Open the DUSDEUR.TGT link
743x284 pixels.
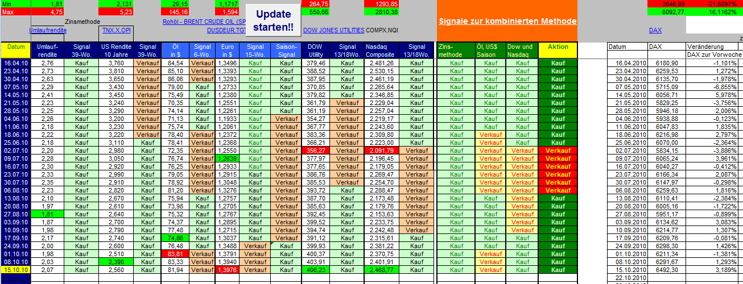[x=226, y=30]
